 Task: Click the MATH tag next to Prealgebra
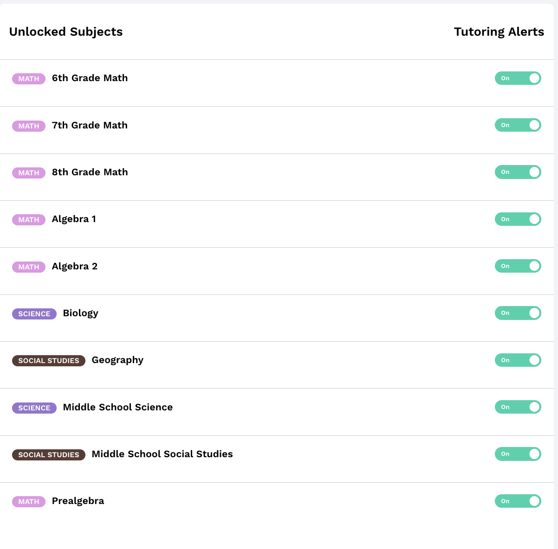[29, 502]
